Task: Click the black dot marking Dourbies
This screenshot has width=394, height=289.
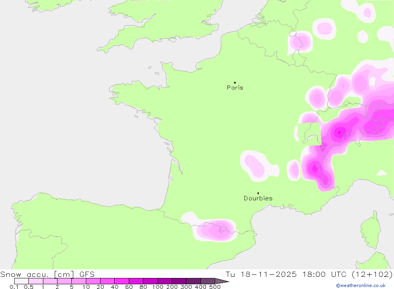Action: point(258,193)
